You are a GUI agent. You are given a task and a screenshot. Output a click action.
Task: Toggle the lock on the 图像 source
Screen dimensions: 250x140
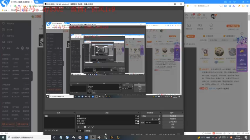pos(138,116)
